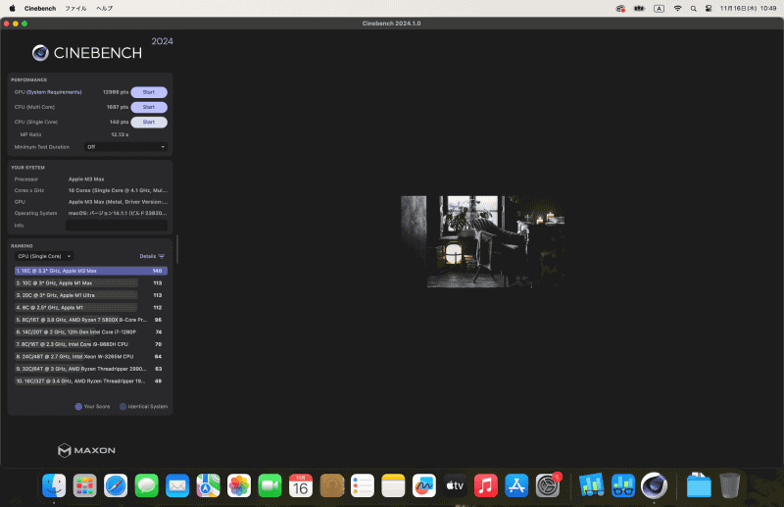This screenshot has height=507, width=784.
Task: Open Apple TV from the Dock
Action: [x=455, y=485]
